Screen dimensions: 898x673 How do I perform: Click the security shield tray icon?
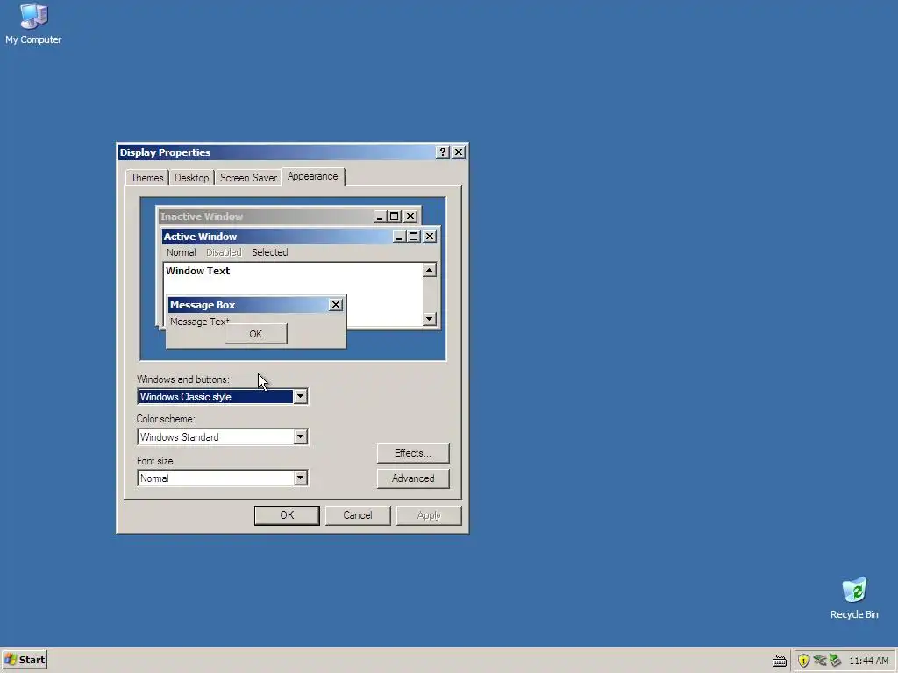point(803,661)
